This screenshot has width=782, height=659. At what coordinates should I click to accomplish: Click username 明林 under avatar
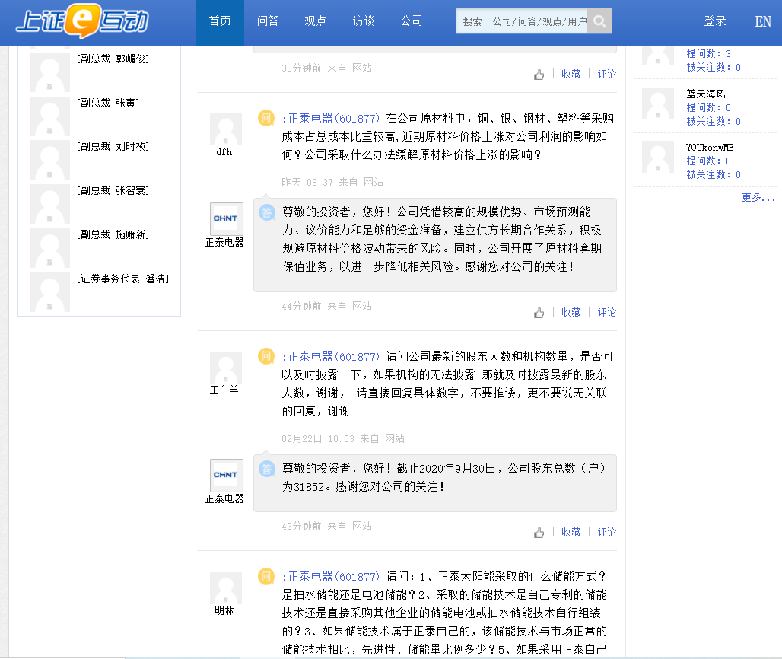click(x=224, y=610)
